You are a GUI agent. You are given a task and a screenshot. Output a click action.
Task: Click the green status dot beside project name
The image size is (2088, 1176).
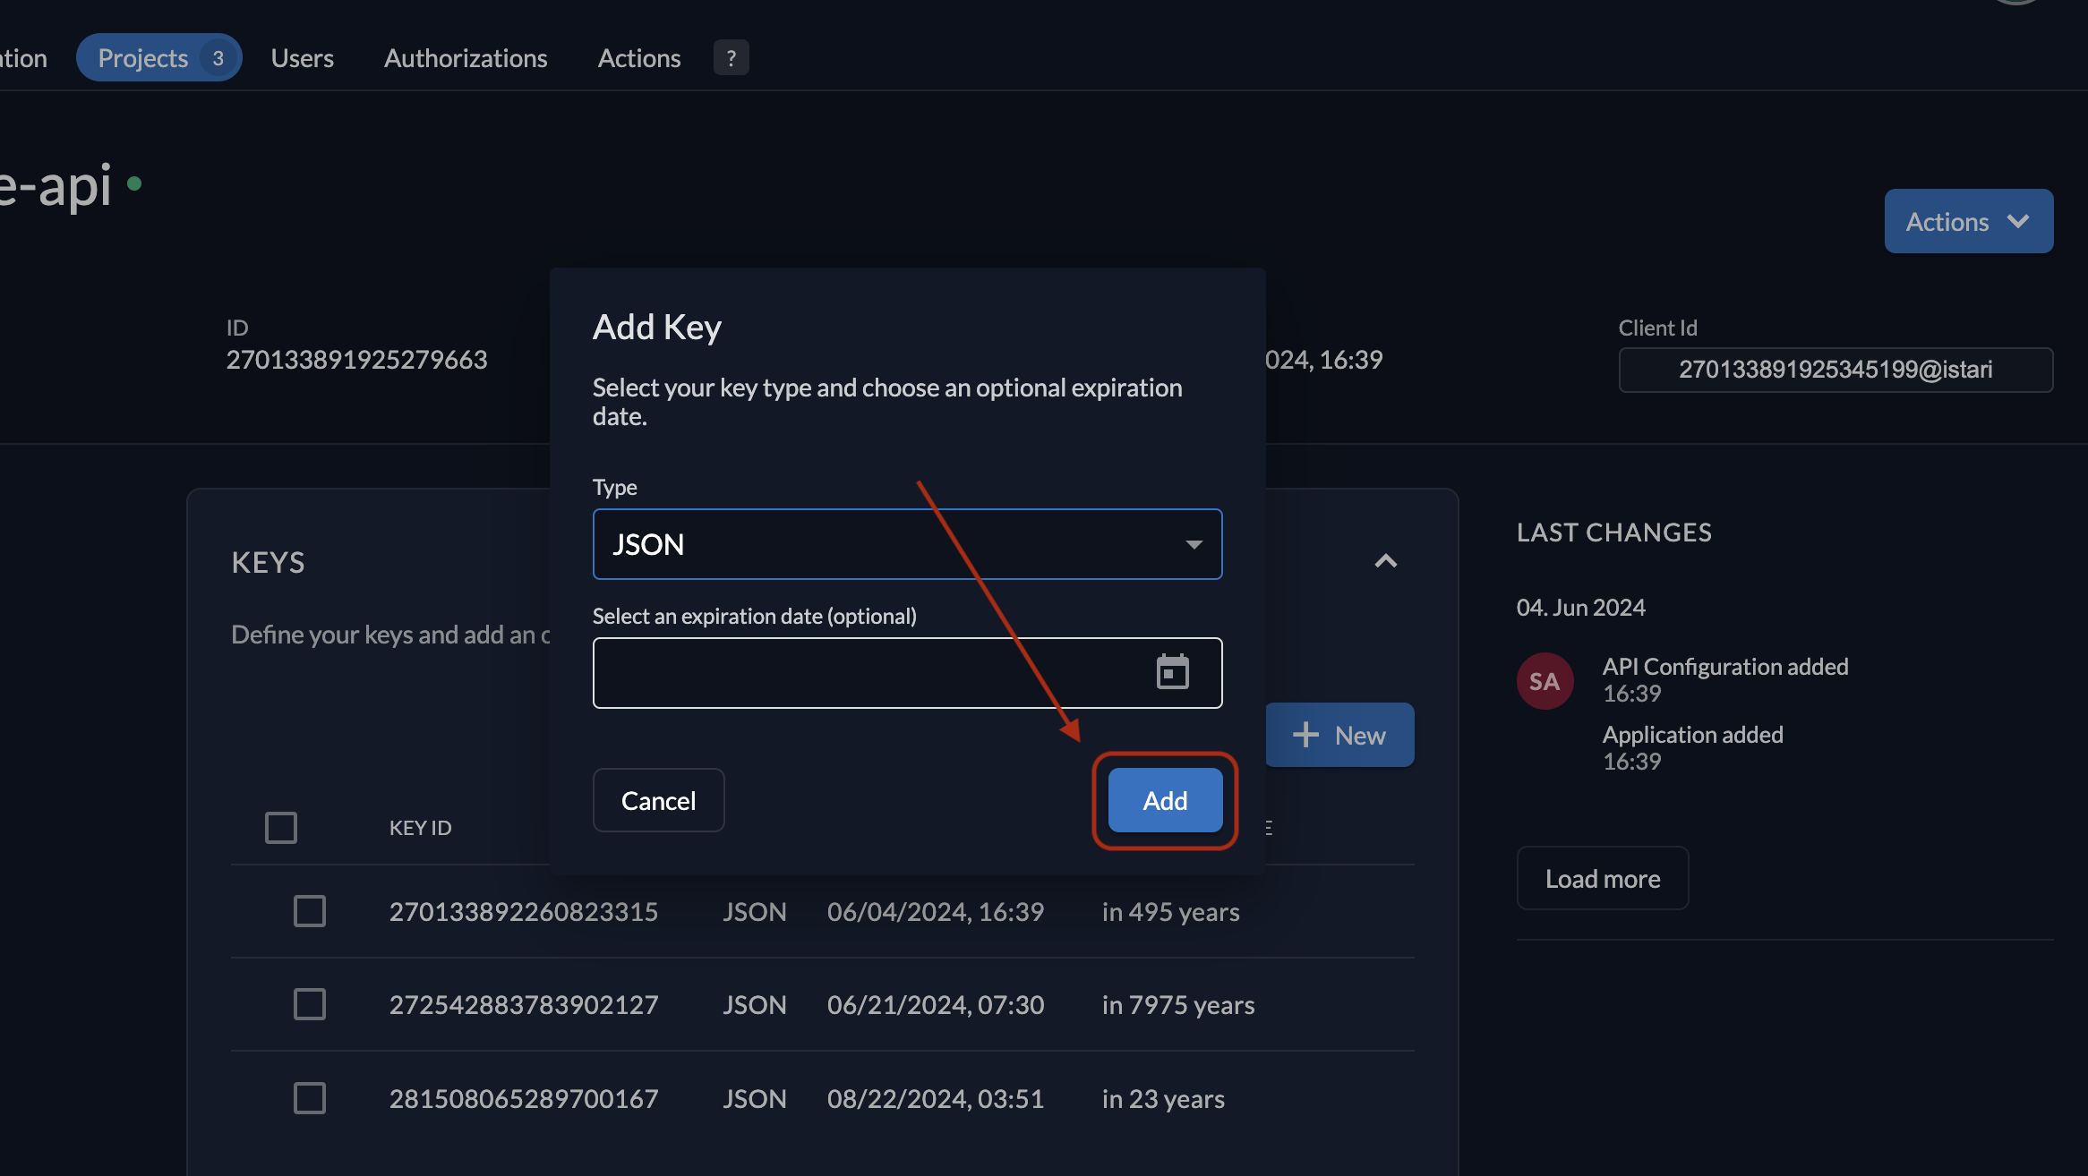[x=134, y=183]
